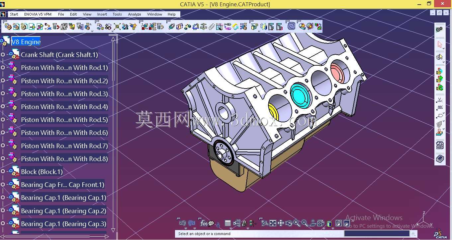Open the Edit menu

[73, 14]
